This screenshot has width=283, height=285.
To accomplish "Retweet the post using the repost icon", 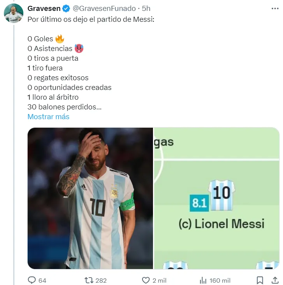I will [x=89, y=280].
